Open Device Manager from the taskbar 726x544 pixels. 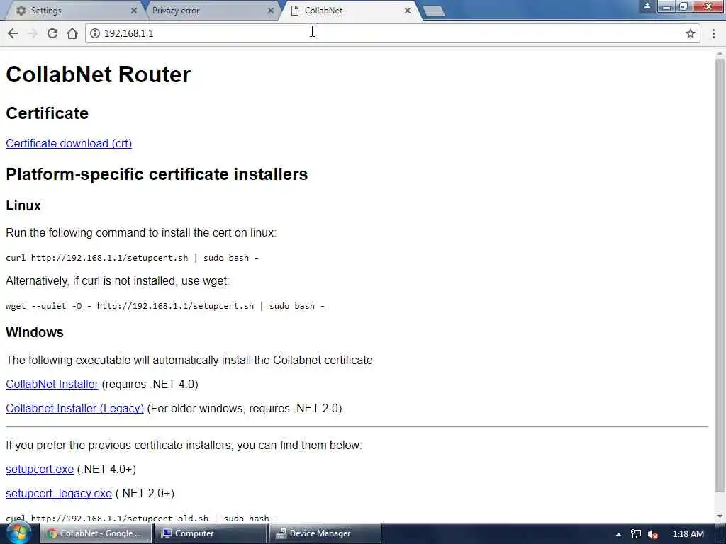coord(325,533)
